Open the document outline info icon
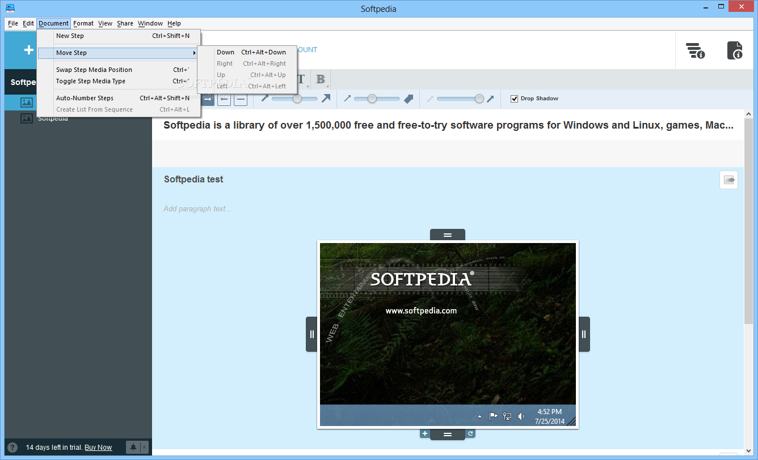758x460 pixels. [695, 50]
